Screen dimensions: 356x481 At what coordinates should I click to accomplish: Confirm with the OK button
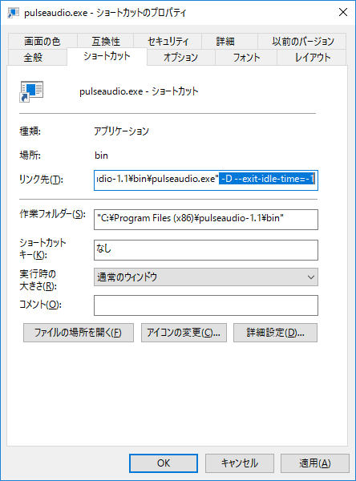[164, 463]
